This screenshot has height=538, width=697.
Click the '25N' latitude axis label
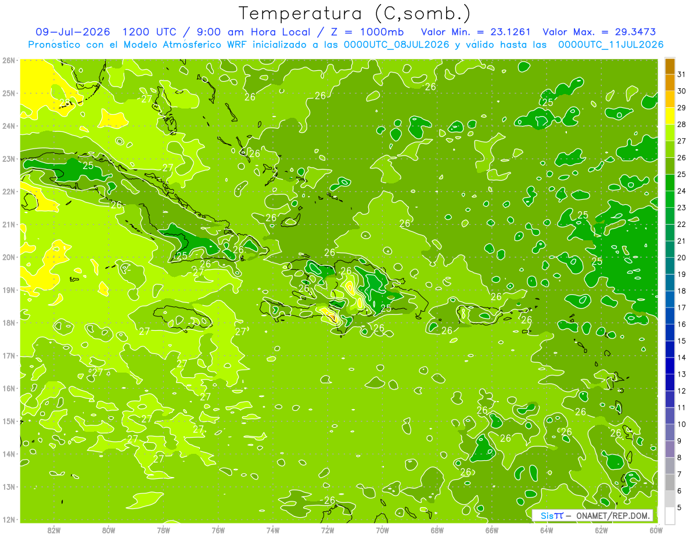click(x=9, y=93)
